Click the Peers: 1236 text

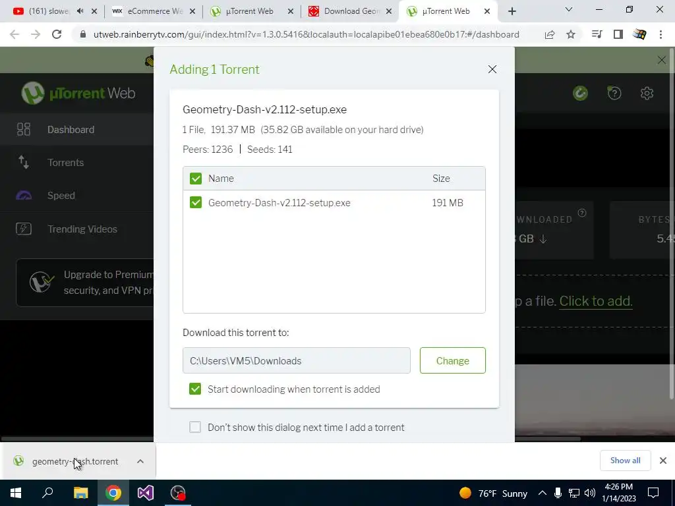pos(208,150)
